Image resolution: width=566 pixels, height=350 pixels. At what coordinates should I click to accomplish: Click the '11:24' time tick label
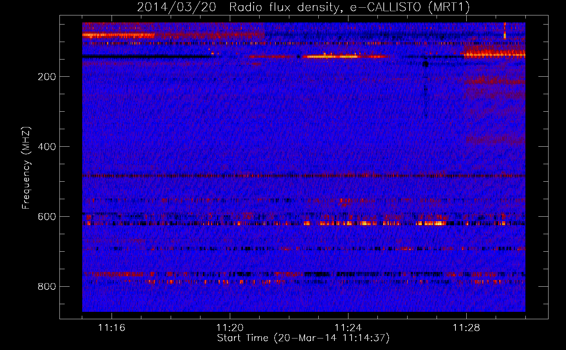[348, 328]
